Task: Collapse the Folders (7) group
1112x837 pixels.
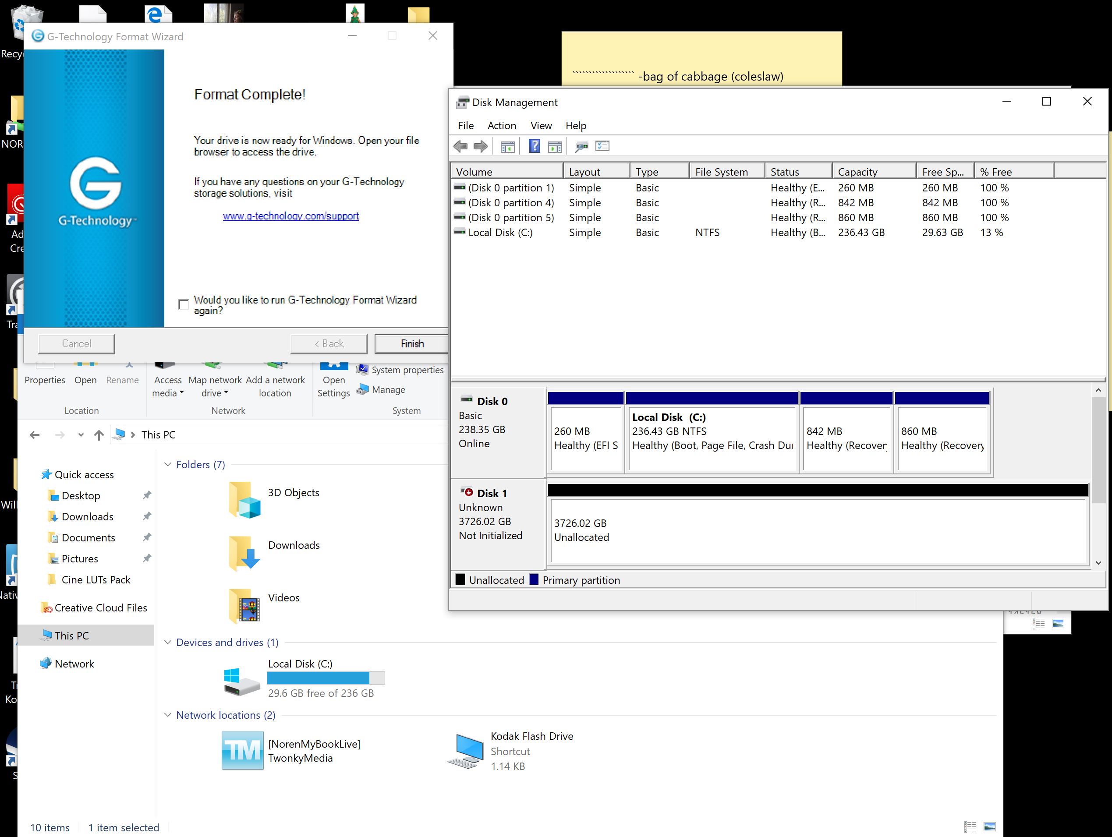Action: coord(168,465)
